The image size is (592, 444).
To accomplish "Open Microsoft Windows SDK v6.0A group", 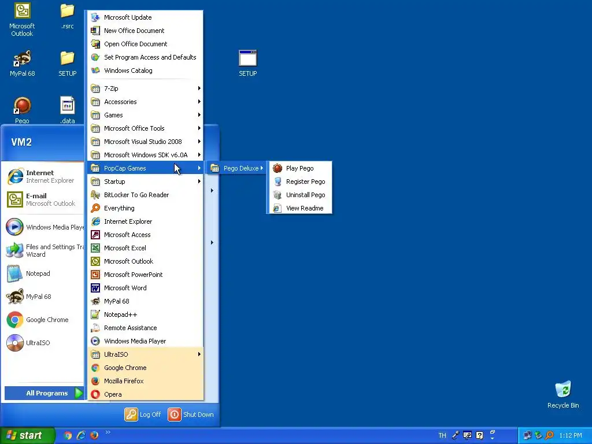I will [146, 155].
